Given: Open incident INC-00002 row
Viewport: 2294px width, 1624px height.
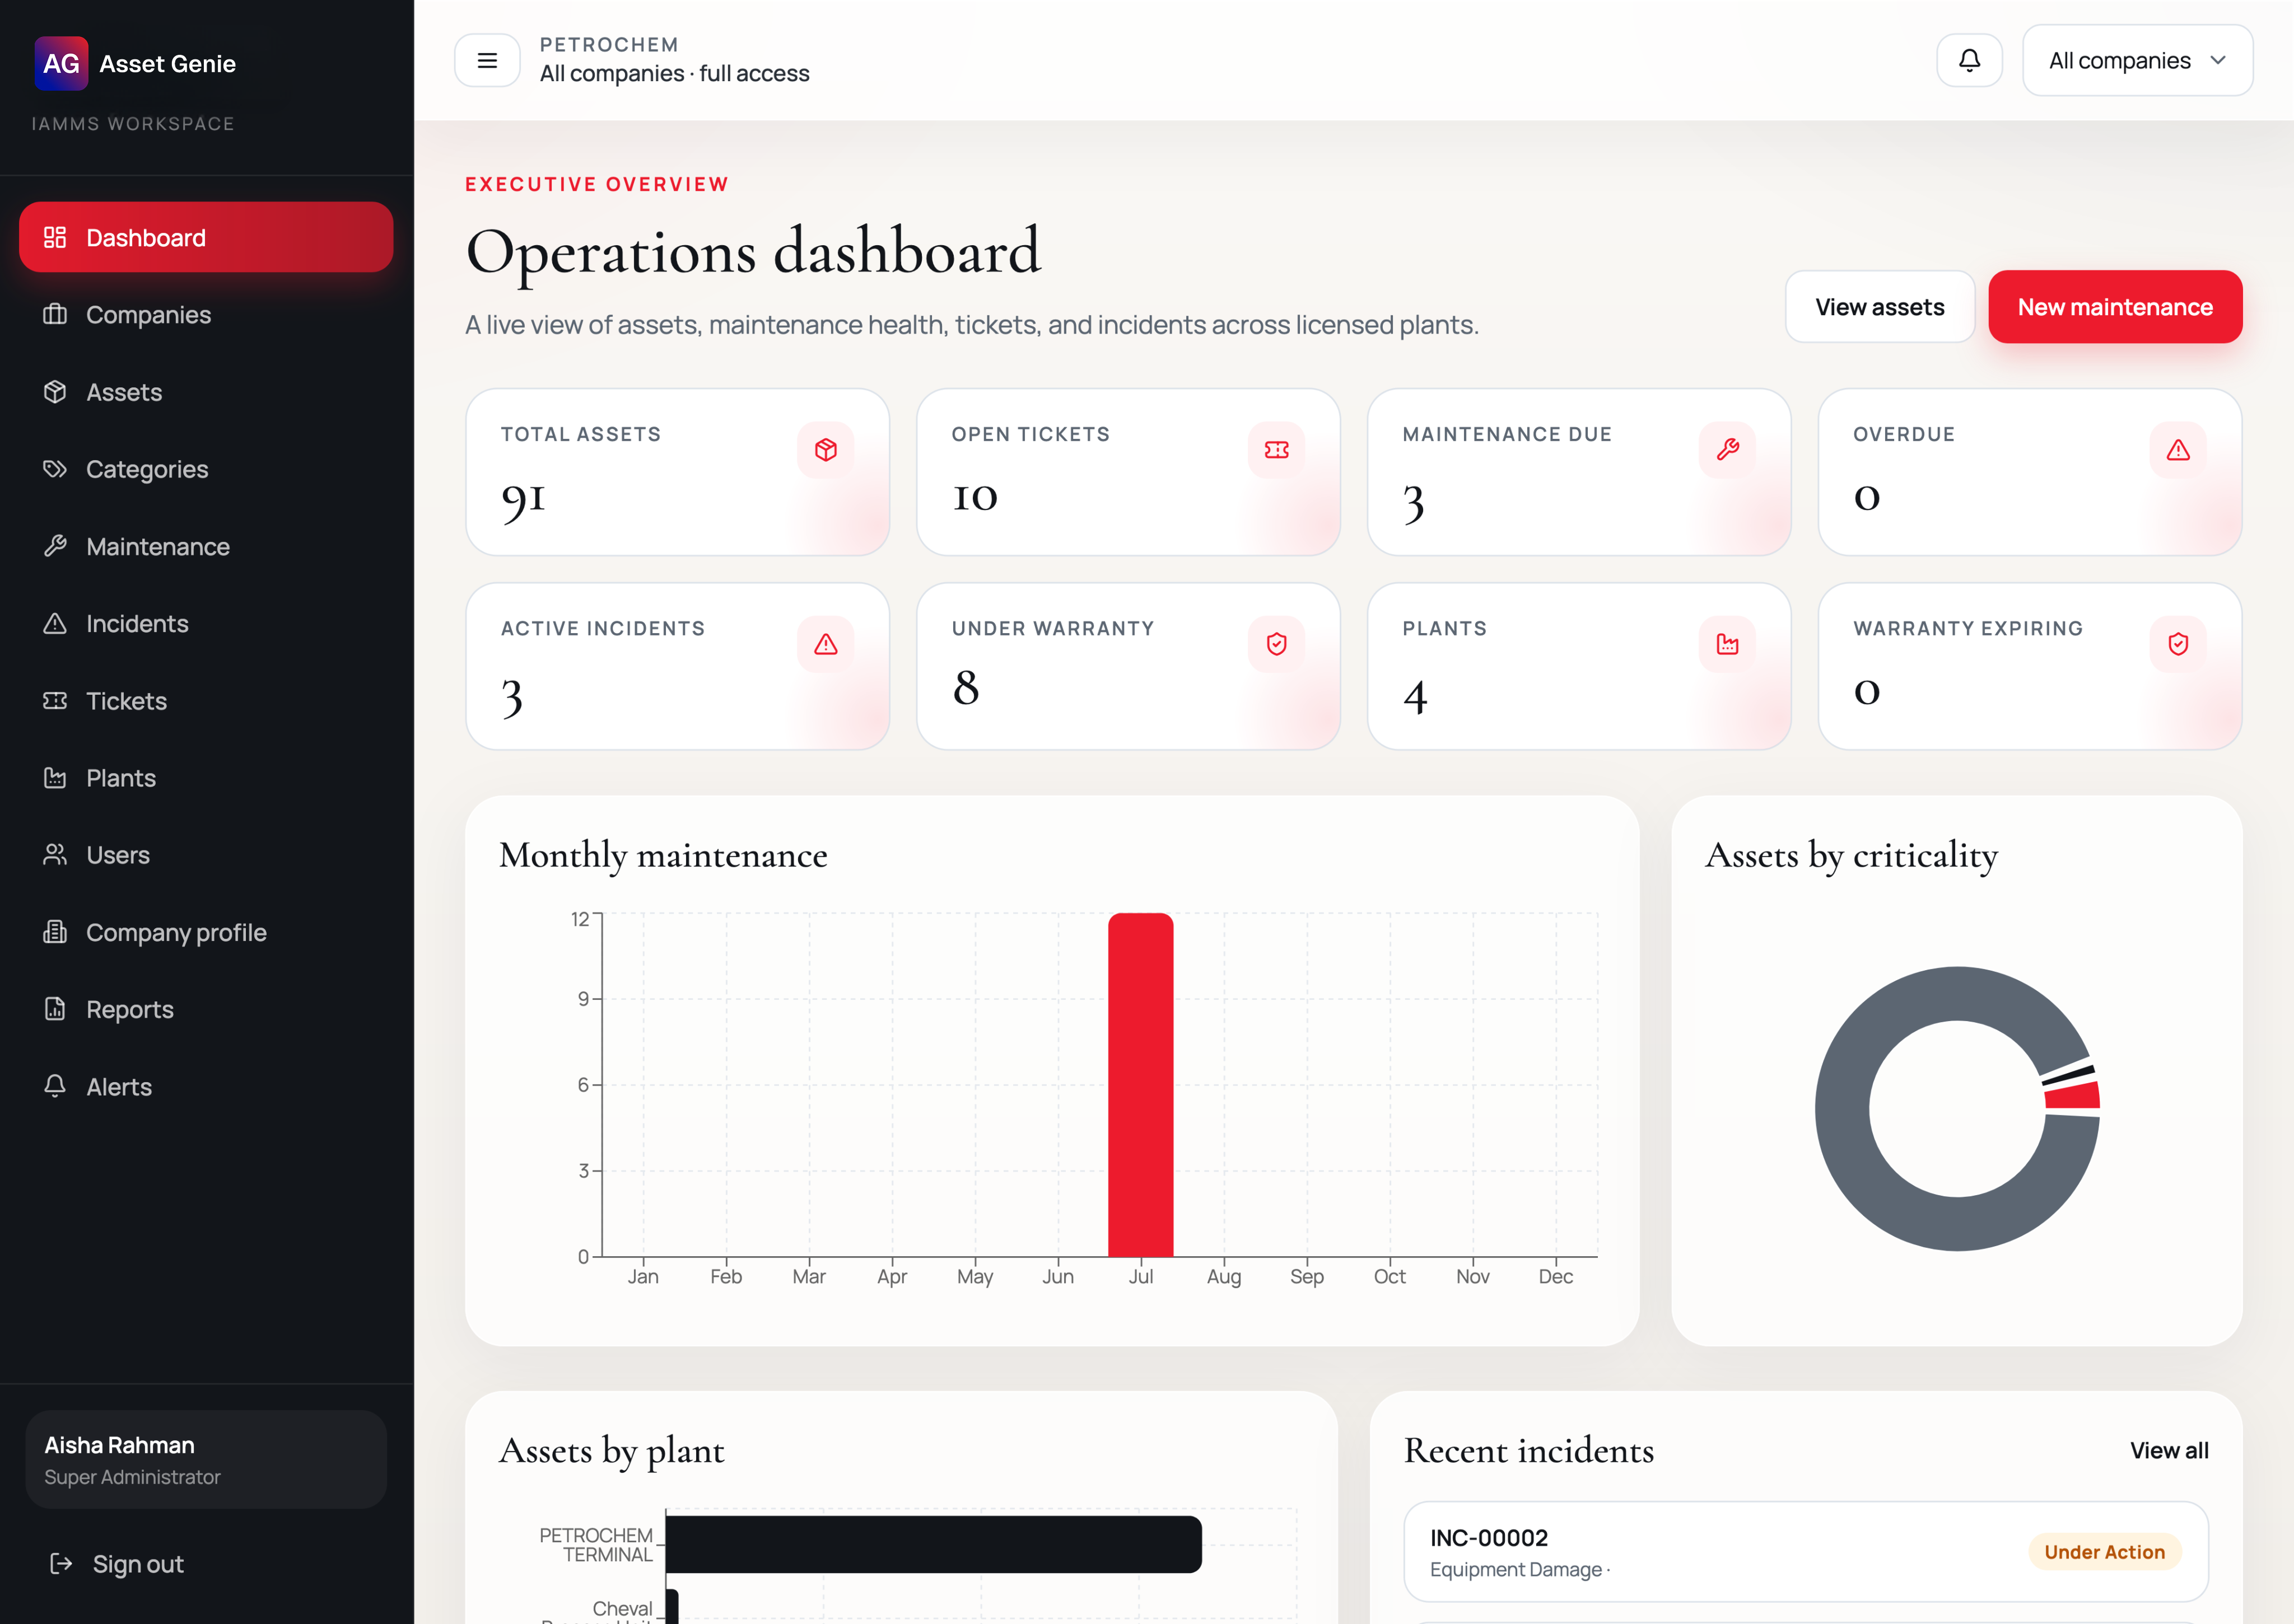Looking at the screenshot, I should 1806,1551.
